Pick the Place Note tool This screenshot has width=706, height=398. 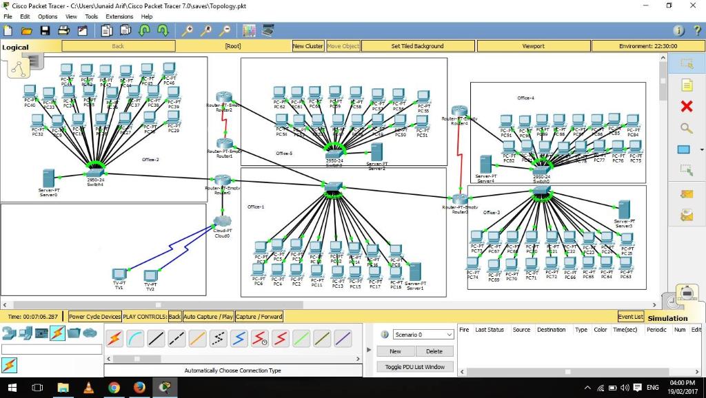(687, 85)
